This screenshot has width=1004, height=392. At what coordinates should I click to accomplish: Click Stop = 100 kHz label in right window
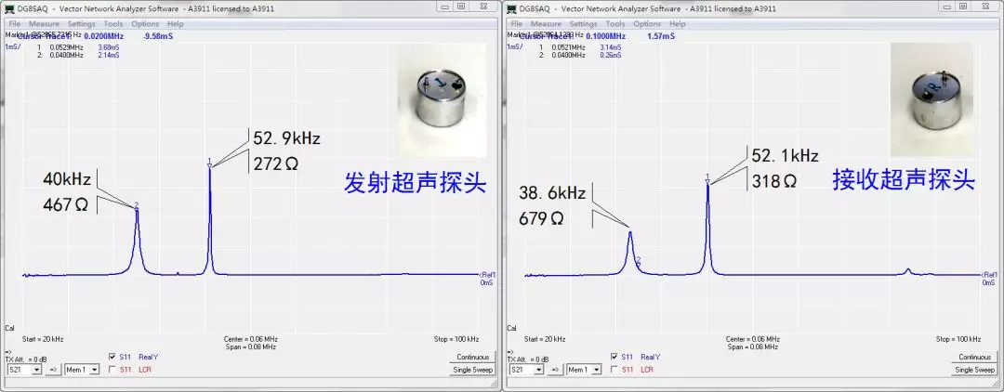click(958, 339)
